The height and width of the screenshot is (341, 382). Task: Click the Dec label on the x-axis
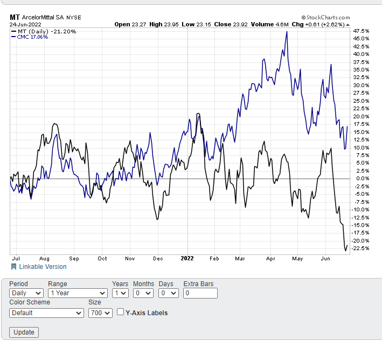click(158, 259)
